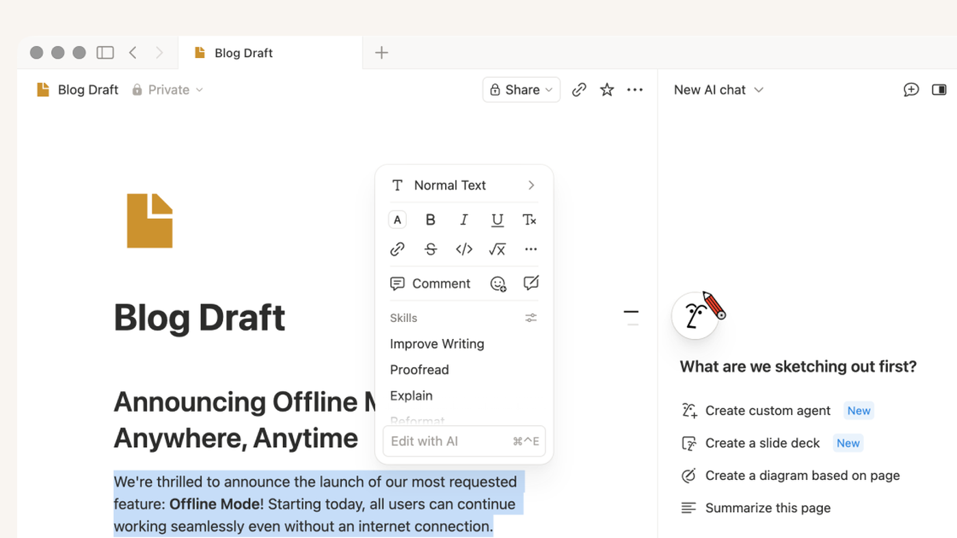Click the orange page icon above title
This screenshot has width=957, height=538.
click(150, 221)
